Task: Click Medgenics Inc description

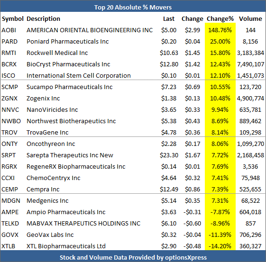Action: [47, 200]
